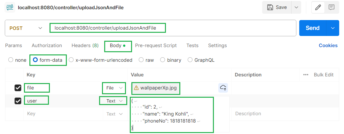The height and width of the screenshot is (134, 344).
Task: Uncheck the user row checkbox
Action: (18, 101)
